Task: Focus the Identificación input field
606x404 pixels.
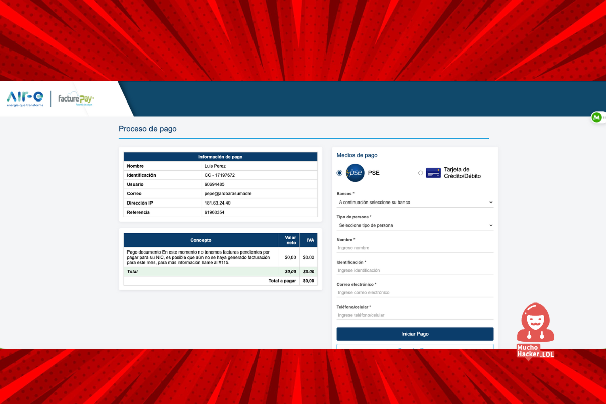Action: 415,270
